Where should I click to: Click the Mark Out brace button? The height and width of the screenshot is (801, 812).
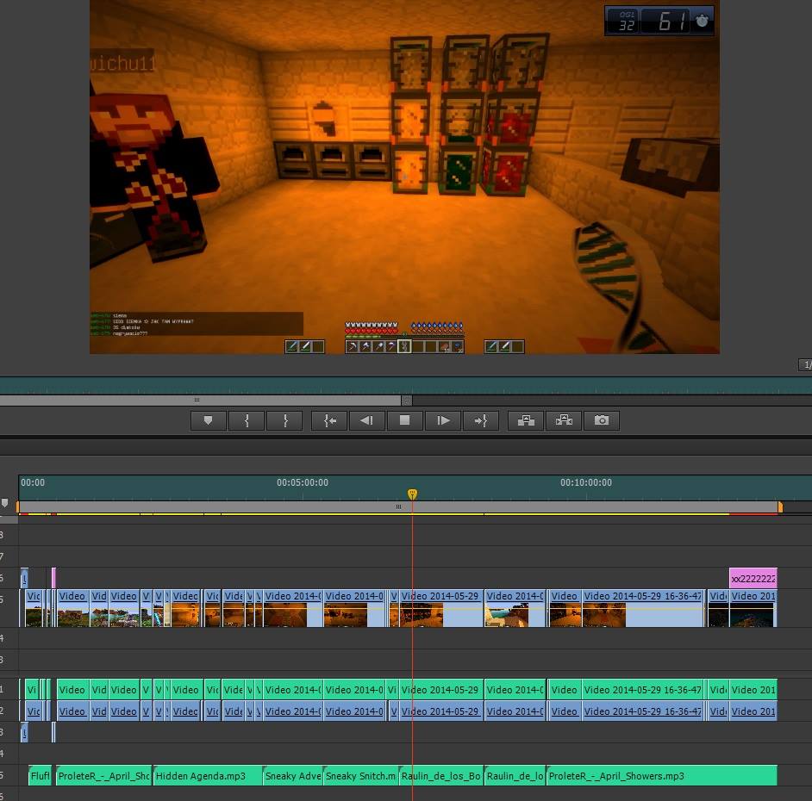click(x=284, y=420)
